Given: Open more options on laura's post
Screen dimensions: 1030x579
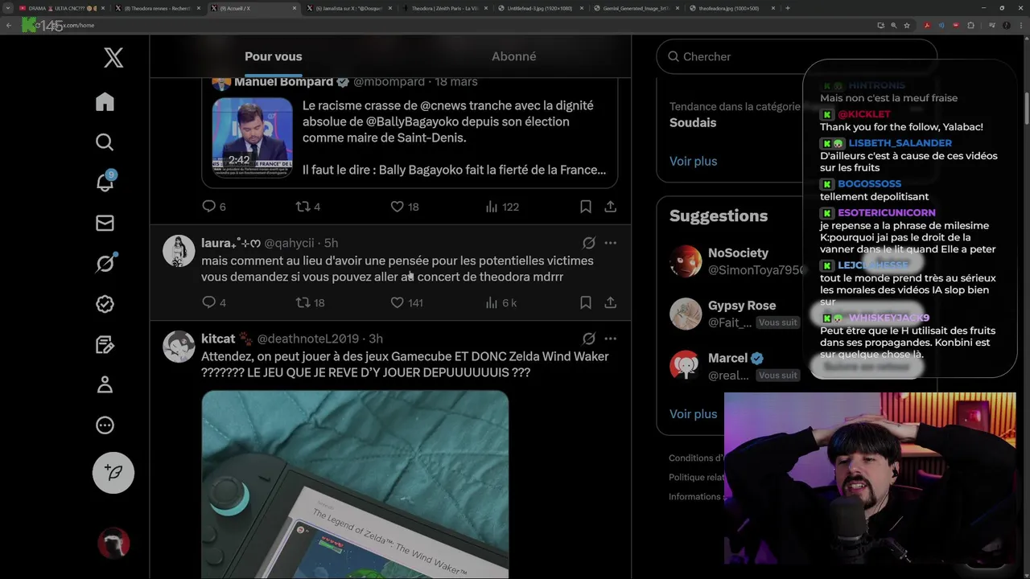Looking at the screenshot, I should (x=611, y=243).
